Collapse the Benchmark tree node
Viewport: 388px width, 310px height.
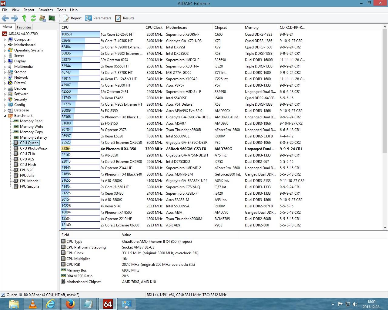click(x=5, y=116)
